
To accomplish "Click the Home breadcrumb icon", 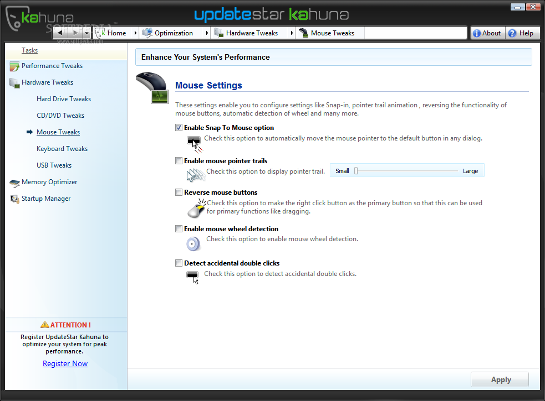I will pyautogui.click(x=100, y=33).
